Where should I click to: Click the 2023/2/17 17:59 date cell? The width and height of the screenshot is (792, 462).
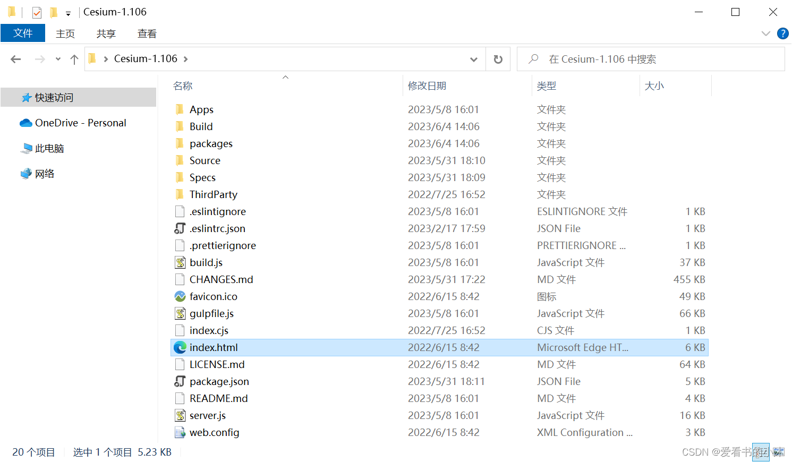click(x=446, y=228)
